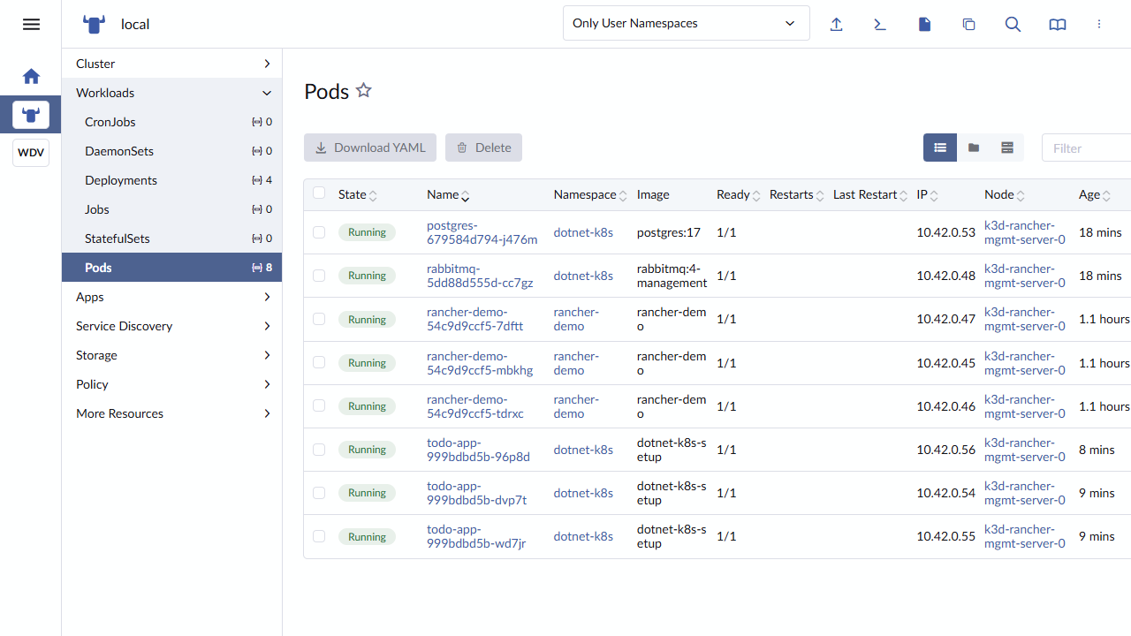Open DaemonSets in the Workloads menu
Screen dimensions: 1131x636
click(171, 151)
